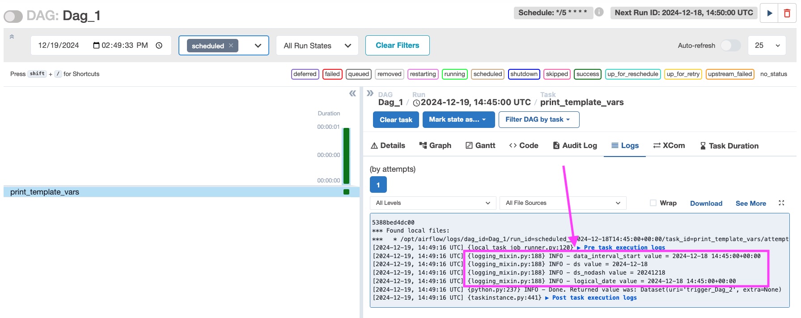Collapse the grid panel with double left arrows

(x=352, y=93)
